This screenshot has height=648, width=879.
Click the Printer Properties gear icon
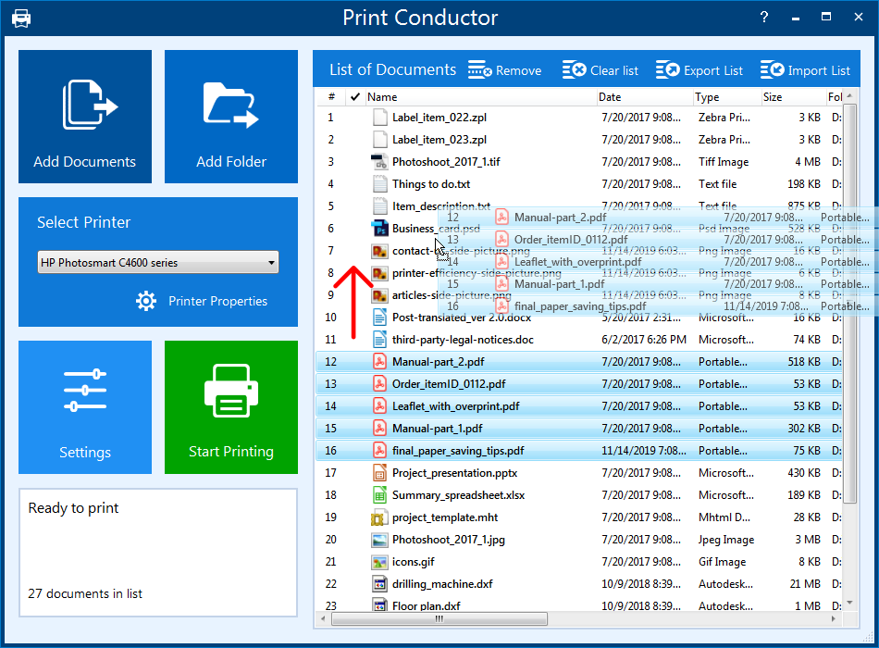146,301
